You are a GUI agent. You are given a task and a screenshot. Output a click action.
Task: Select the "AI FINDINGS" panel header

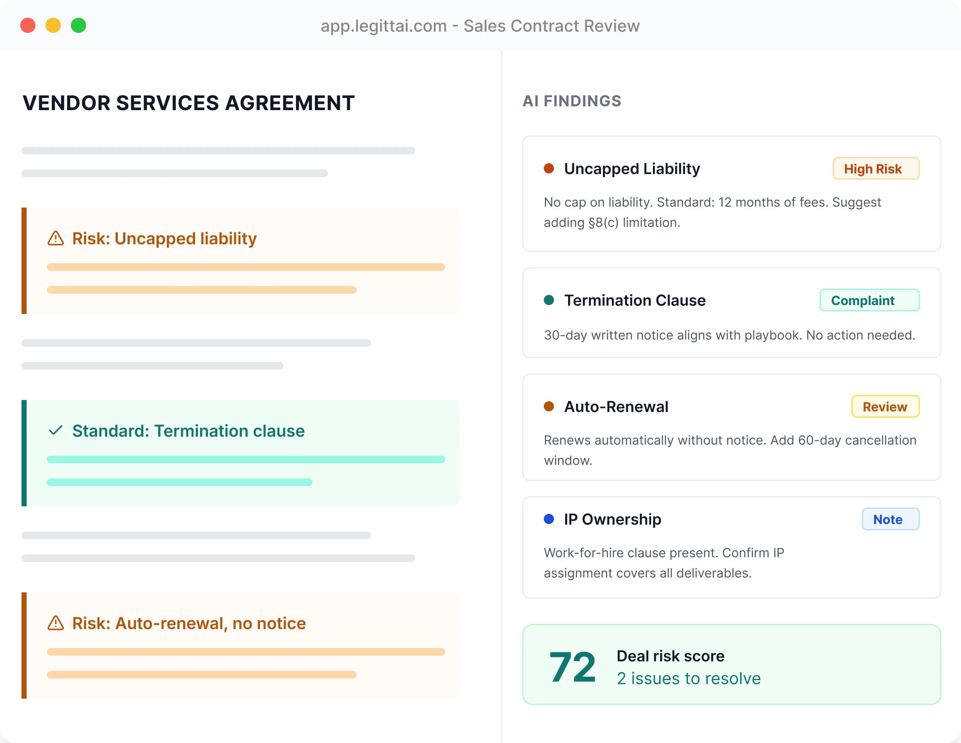click(572, 101)
